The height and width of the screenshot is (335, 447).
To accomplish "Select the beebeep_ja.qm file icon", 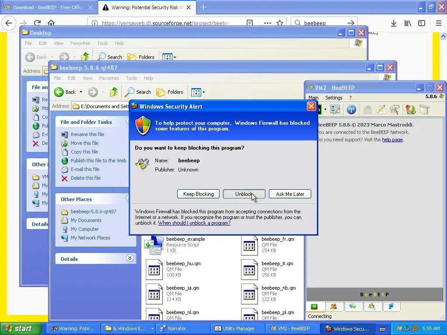I will tap(154, 294).
